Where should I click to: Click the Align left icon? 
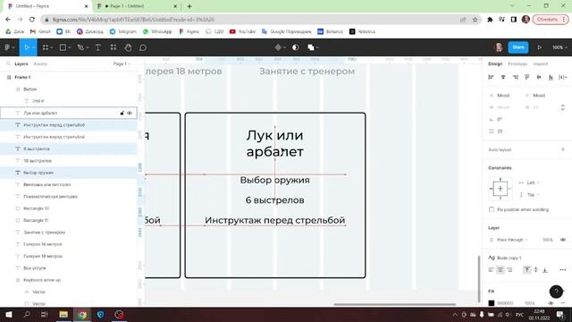point(491,77)
